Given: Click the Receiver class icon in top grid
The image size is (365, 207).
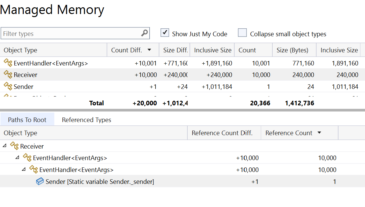Looking at the screenshot, I should (8, 75).
